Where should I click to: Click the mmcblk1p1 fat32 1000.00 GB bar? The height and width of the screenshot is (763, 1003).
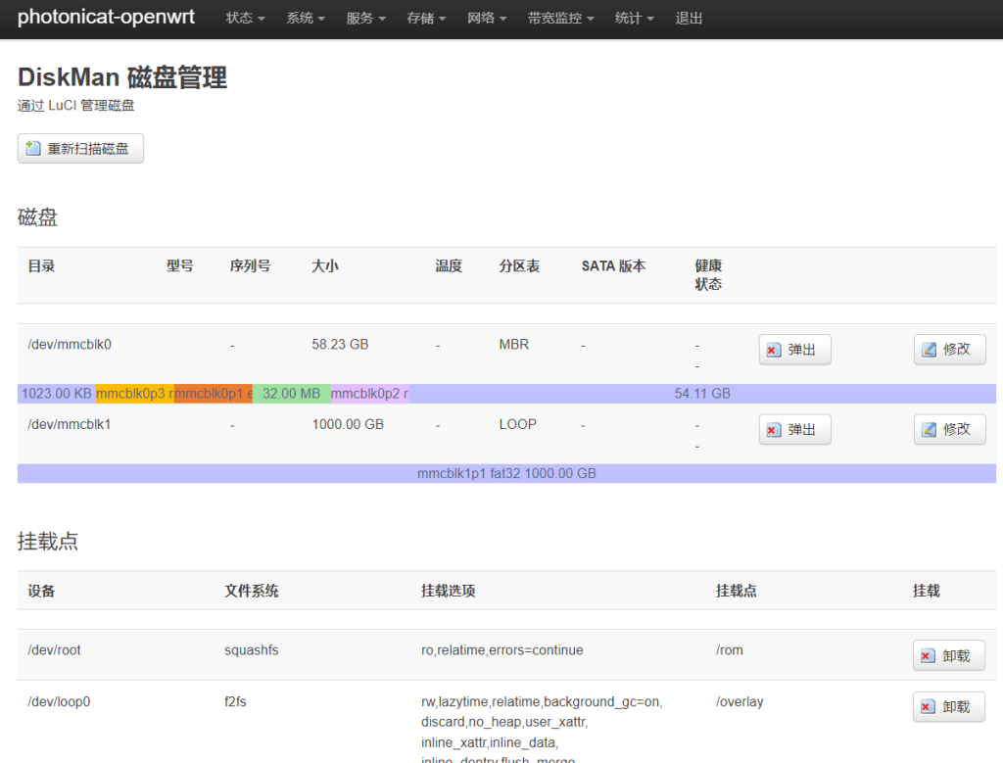tap(506, 474)
